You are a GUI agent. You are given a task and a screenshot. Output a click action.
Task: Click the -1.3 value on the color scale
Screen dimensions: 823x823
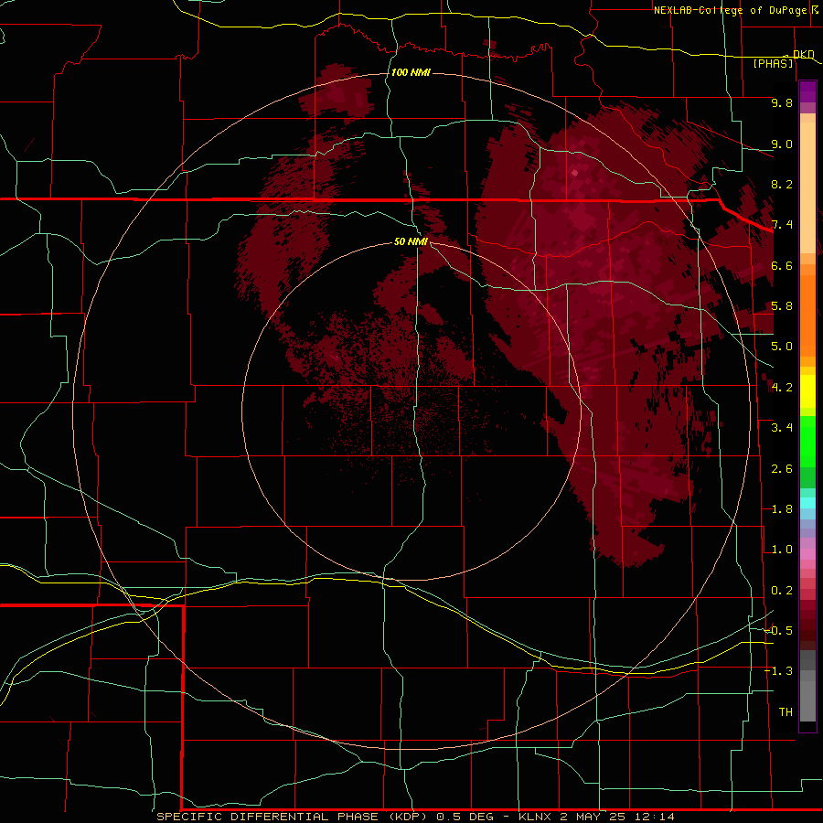(779, 671)
